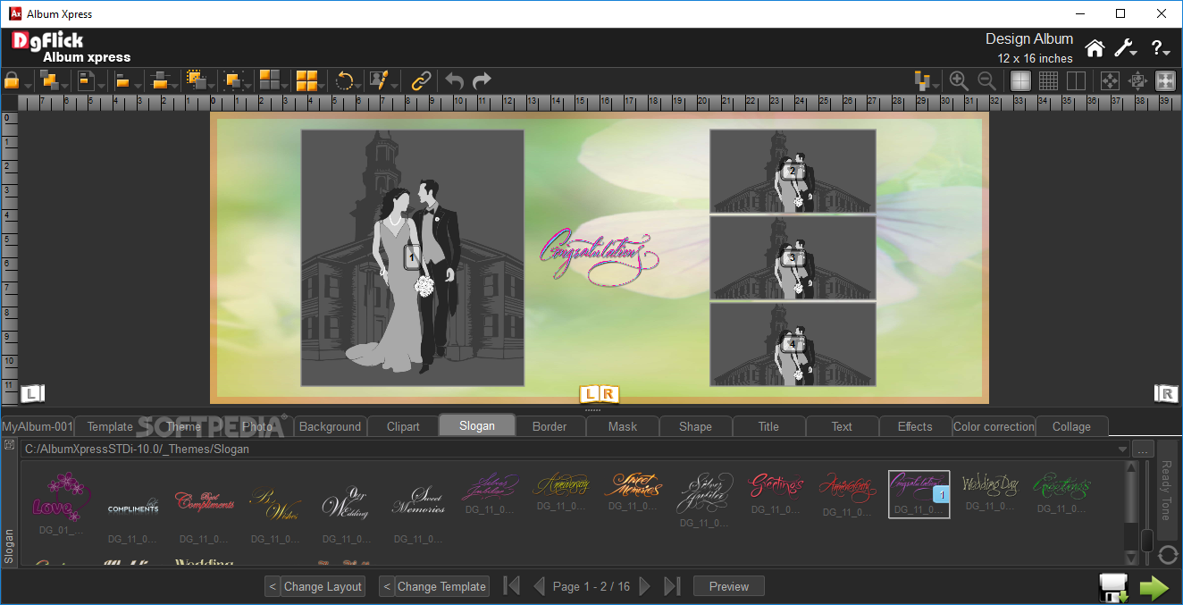Click the photo pan arrows icon

(1137, 80)
